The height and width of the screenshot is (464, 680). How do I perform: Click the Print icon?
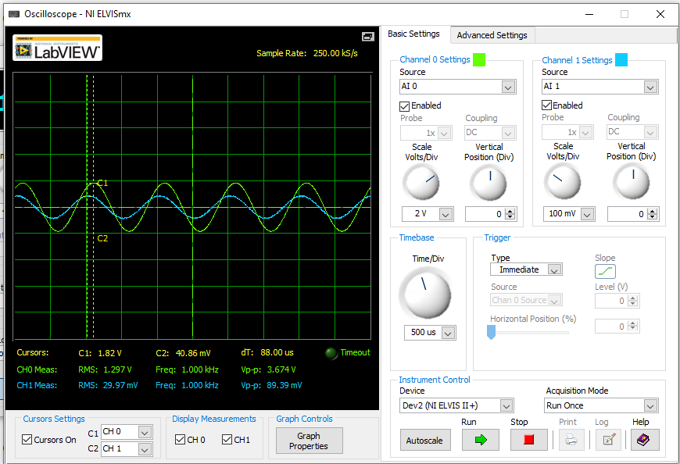click(x=571, y=439)
